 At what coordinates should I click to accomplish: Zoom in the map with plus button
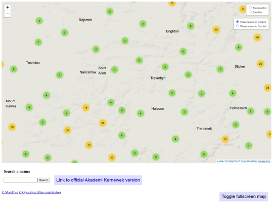tap(8, 7)
